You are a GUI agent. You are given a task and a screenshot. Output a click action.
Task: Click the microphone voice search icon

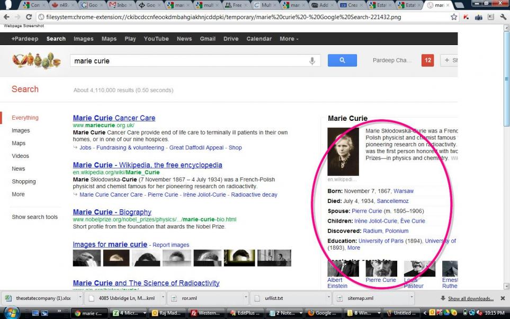(x=312, y=61)
